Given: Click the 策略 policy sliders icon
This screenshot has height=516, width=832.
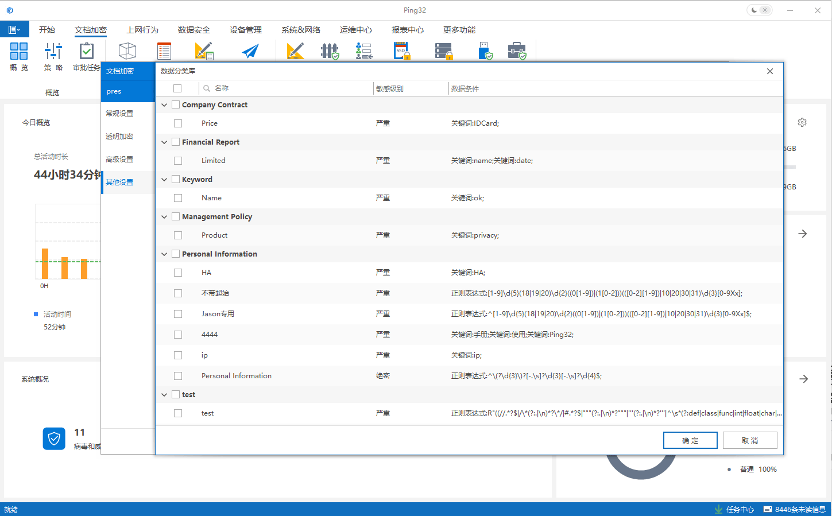Looking at the screenshot, I should click(x=53, y=52).
